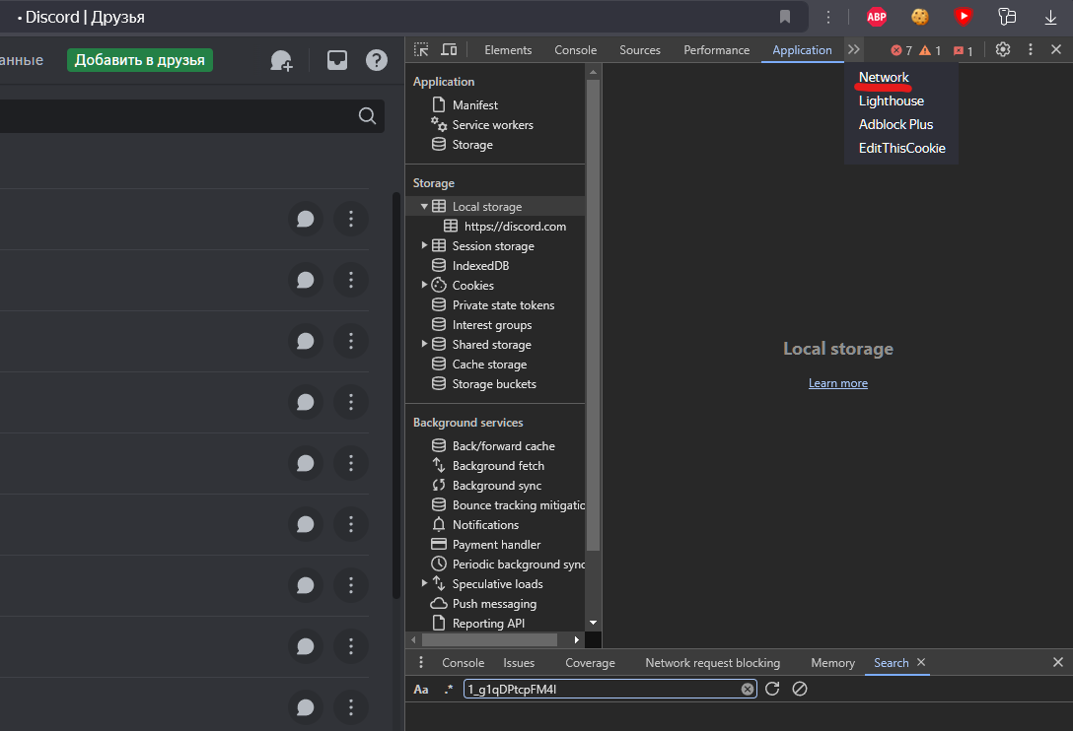Switch to the Sources tab

[x=640, y=50]
